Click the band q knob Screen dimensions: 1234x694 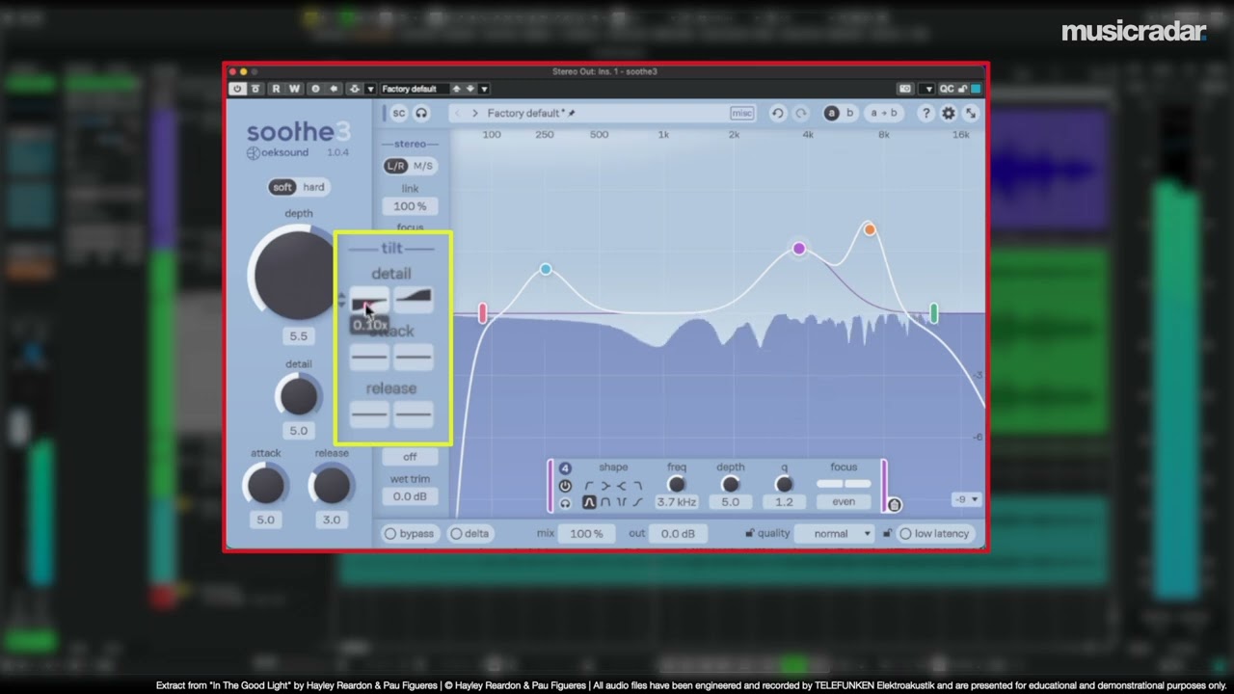[x=784, y=484]
